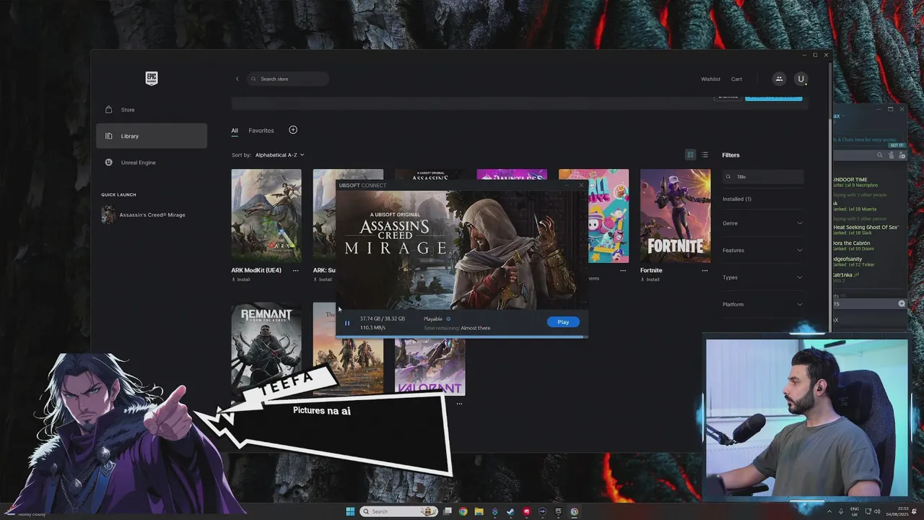Click add friend icon in Steam list
The width and height of the screenshot is (924, 520).
(902, 155)
